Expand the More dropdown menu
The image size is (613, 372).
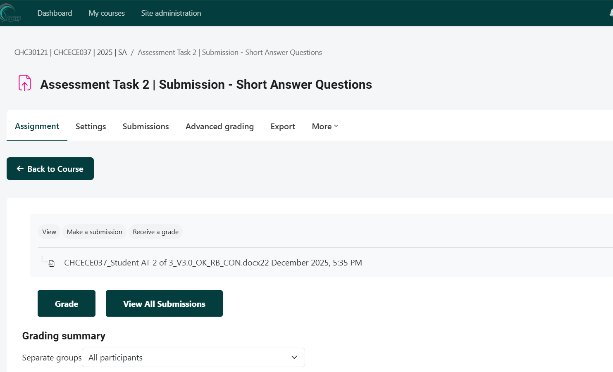(x=325, y=127)
